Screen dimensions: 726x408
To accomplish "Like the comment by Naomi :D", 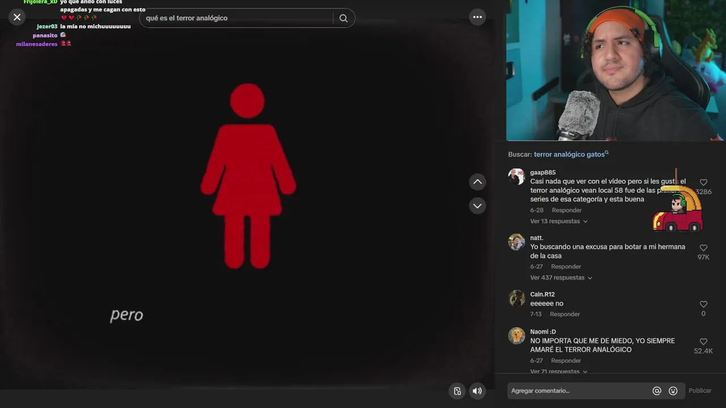I will (x=703, y=342).
